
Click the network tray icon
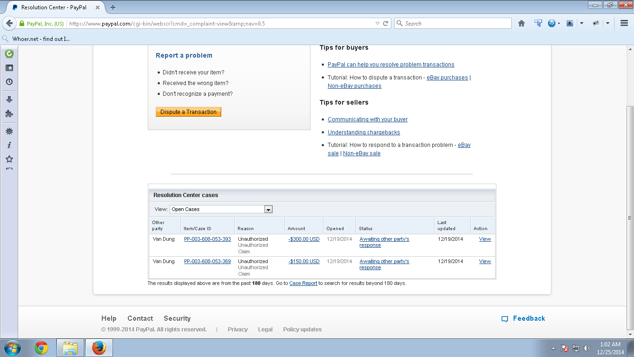(576, 348)
